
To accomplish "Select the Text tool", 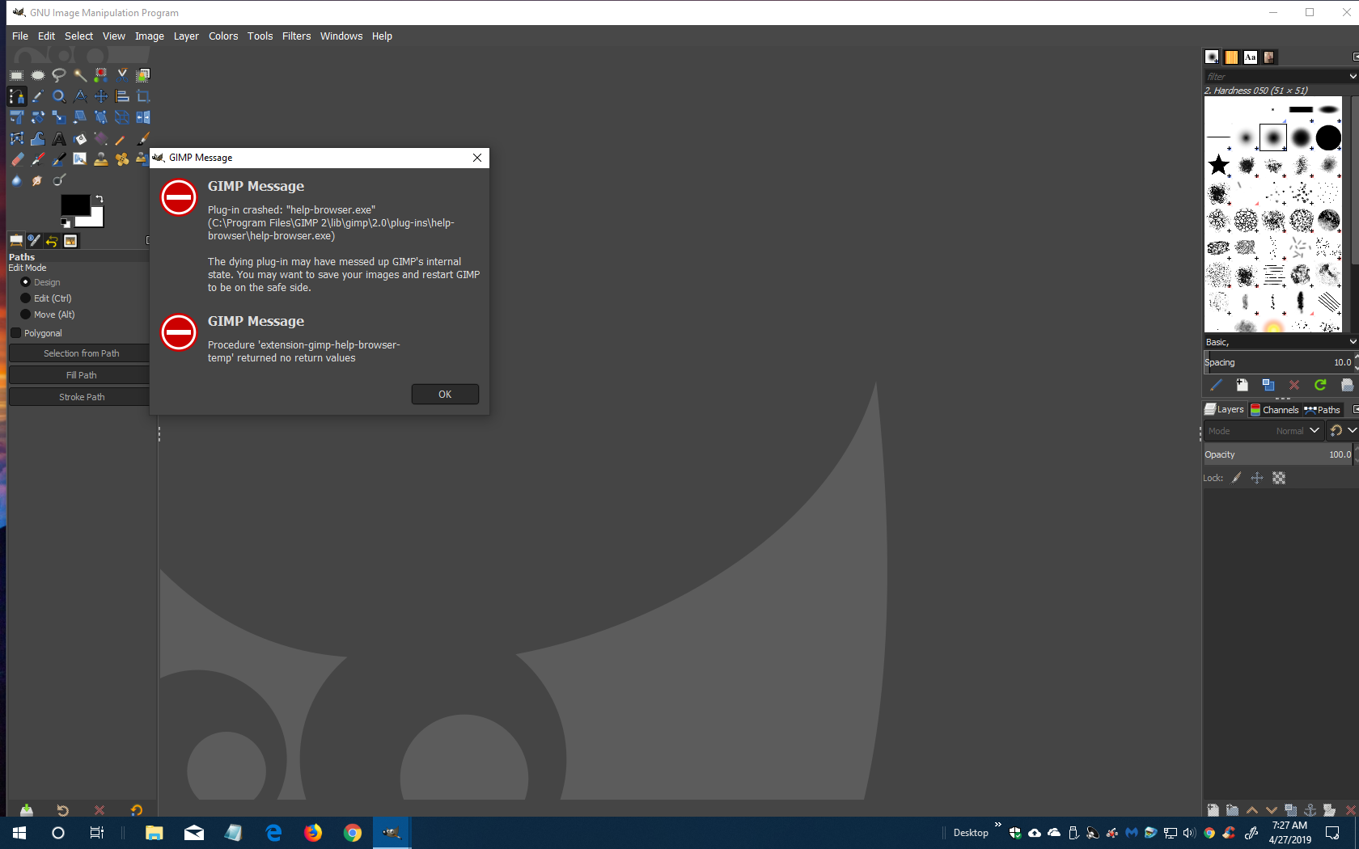I will point(58,138).
